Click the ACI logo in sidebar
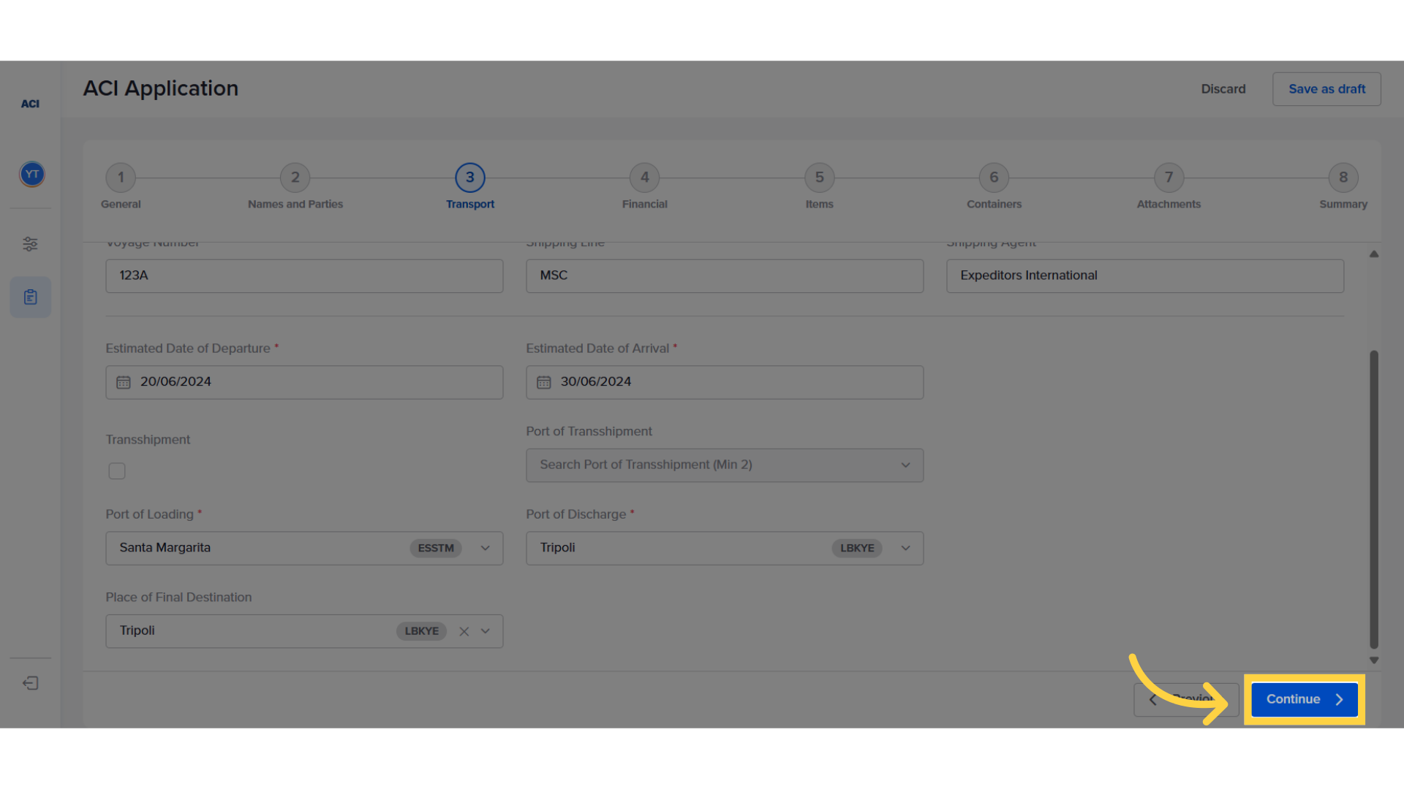Screen dimensions: 1404x789 pos(30,104)
